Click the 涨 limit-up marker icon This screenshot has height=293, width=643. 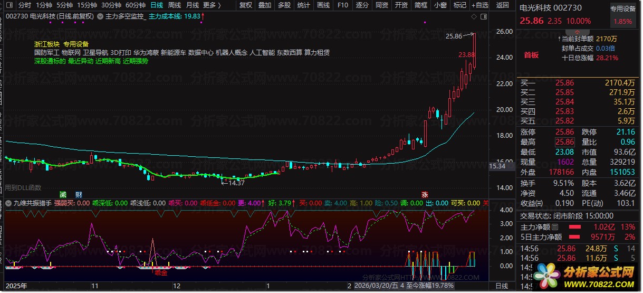(x=425, y=194)
